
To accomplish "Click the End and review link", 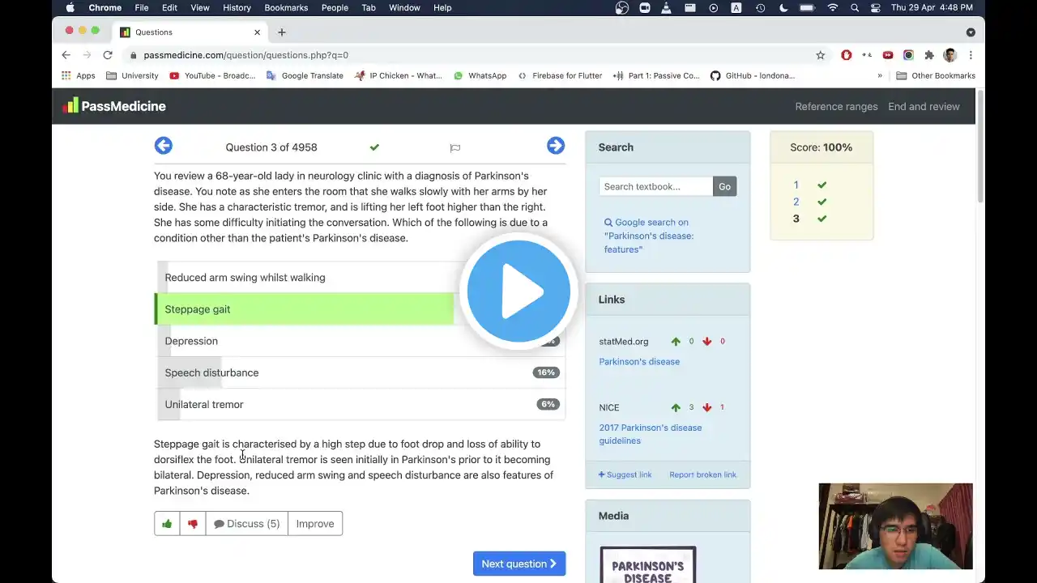I will click(x=924, y=106).
